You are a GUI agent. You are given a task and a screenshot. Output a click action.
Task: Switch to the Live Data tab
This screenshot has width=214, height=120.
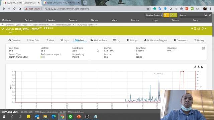pos(33,40)
